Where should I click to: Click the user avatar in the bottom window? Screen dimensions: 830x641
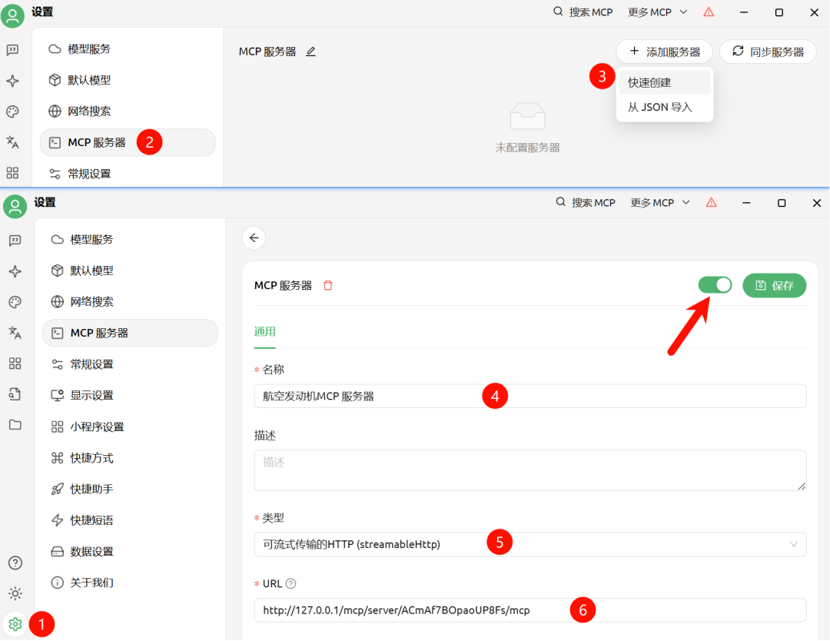pos(15,207)
